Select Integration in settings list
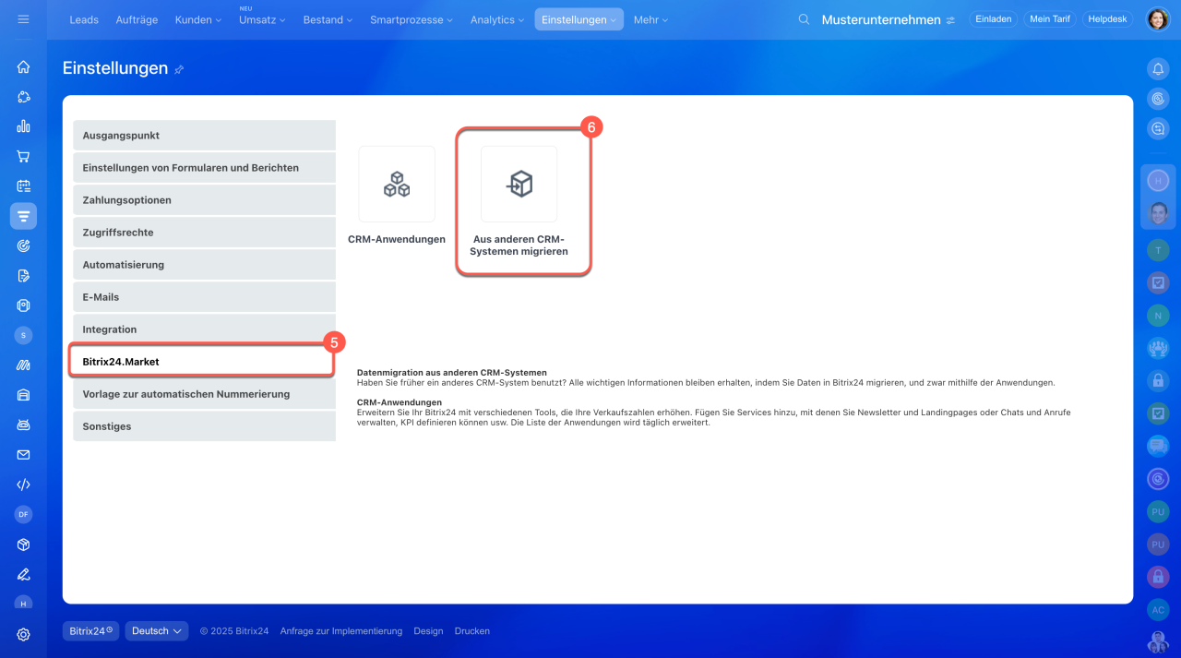1181x658 pixels. pyautogui.click(x=205, y=329)
